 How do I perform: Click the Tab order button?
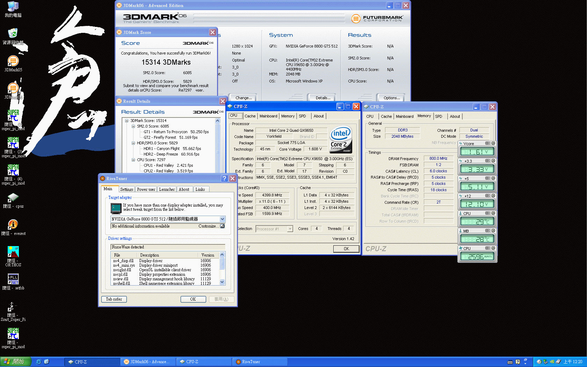pos(114,299)
